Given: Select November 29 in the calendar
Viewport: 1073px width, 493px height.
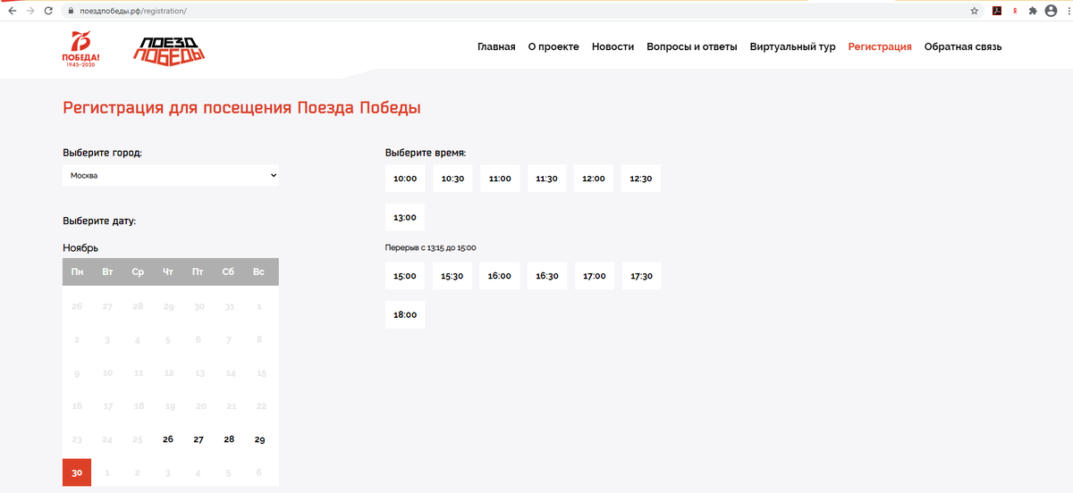Looking at the screenshot, I should tap(259, 439).
